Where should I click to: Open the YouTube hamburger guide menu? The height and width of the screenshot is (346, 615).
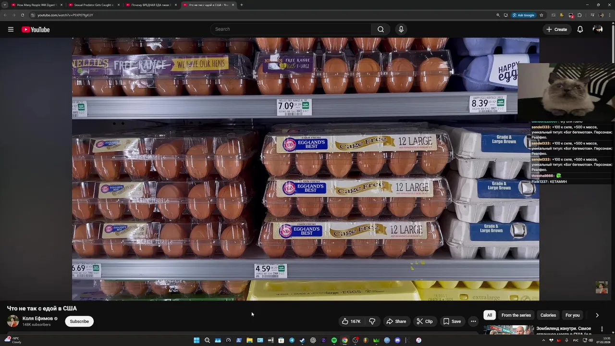pos(11,29)
